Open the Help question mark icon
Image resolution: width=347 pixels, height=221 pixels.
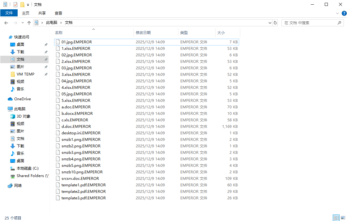344,13
